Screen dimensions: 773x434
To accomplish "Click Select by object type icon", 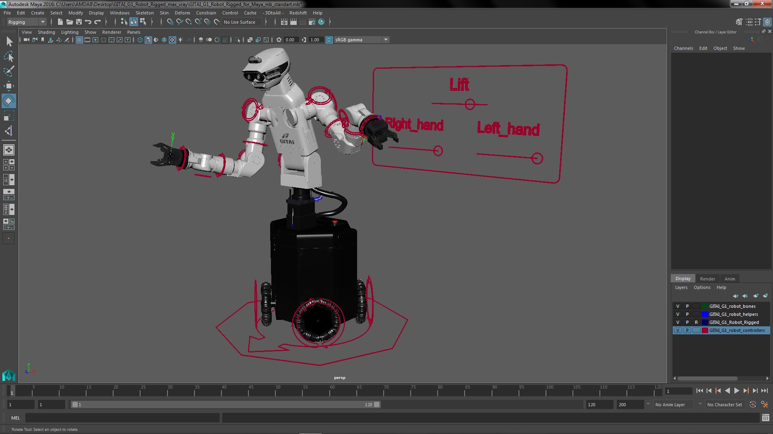I will [x=134, y=22].
